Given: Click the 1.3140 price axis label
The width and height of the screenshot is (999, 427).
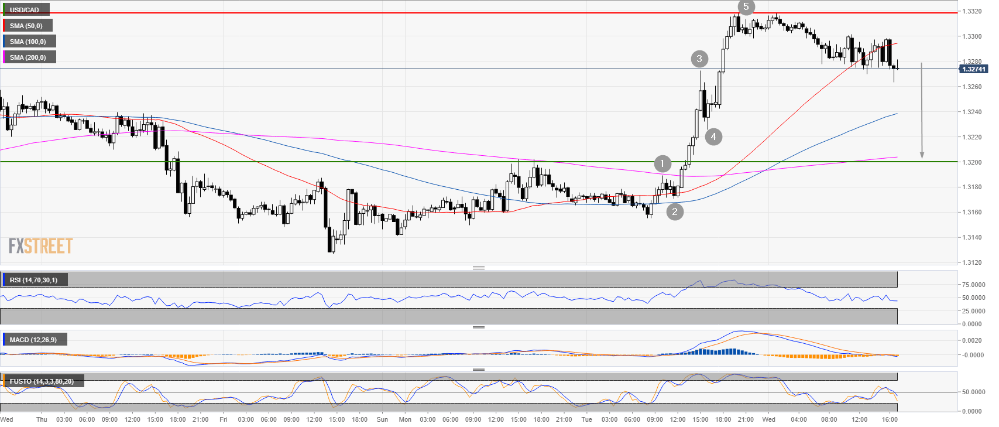Looking at the screenshot, I should [x=973, y=237].
